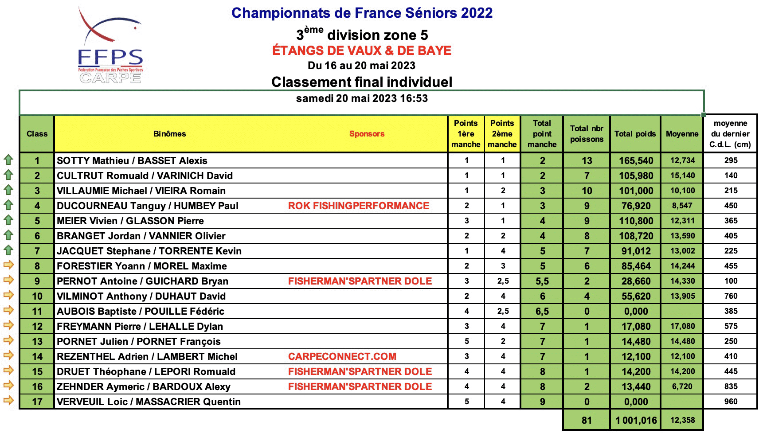
Task: Click the CARPECONNECT.COM sponsor link
Action: click(x=342, y=356)
